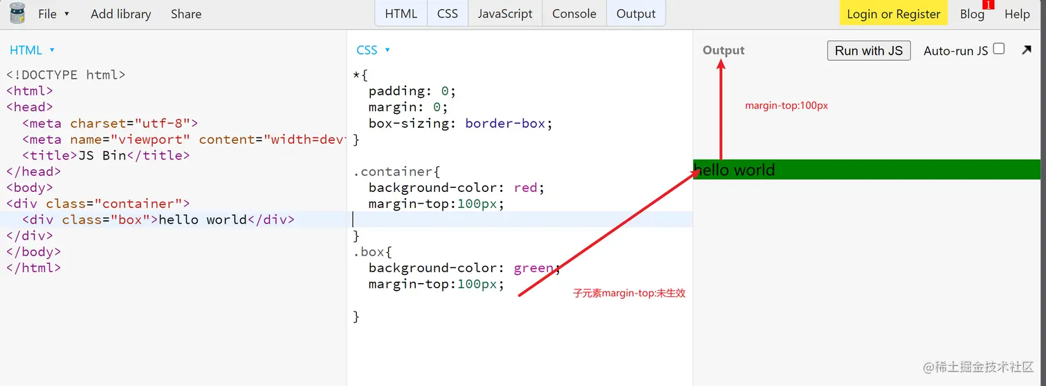Click the meta name="viewport" line
The height and width of the screenshot is (386, 1046).
point(184,139)
